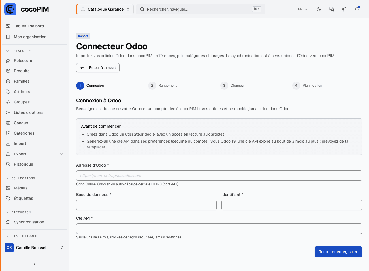Open the Camille Roussel account menu

click(35, 248)
